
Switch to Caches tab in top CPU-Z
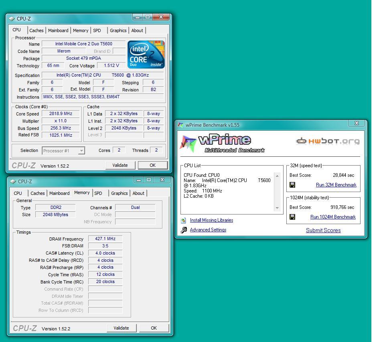36,30
